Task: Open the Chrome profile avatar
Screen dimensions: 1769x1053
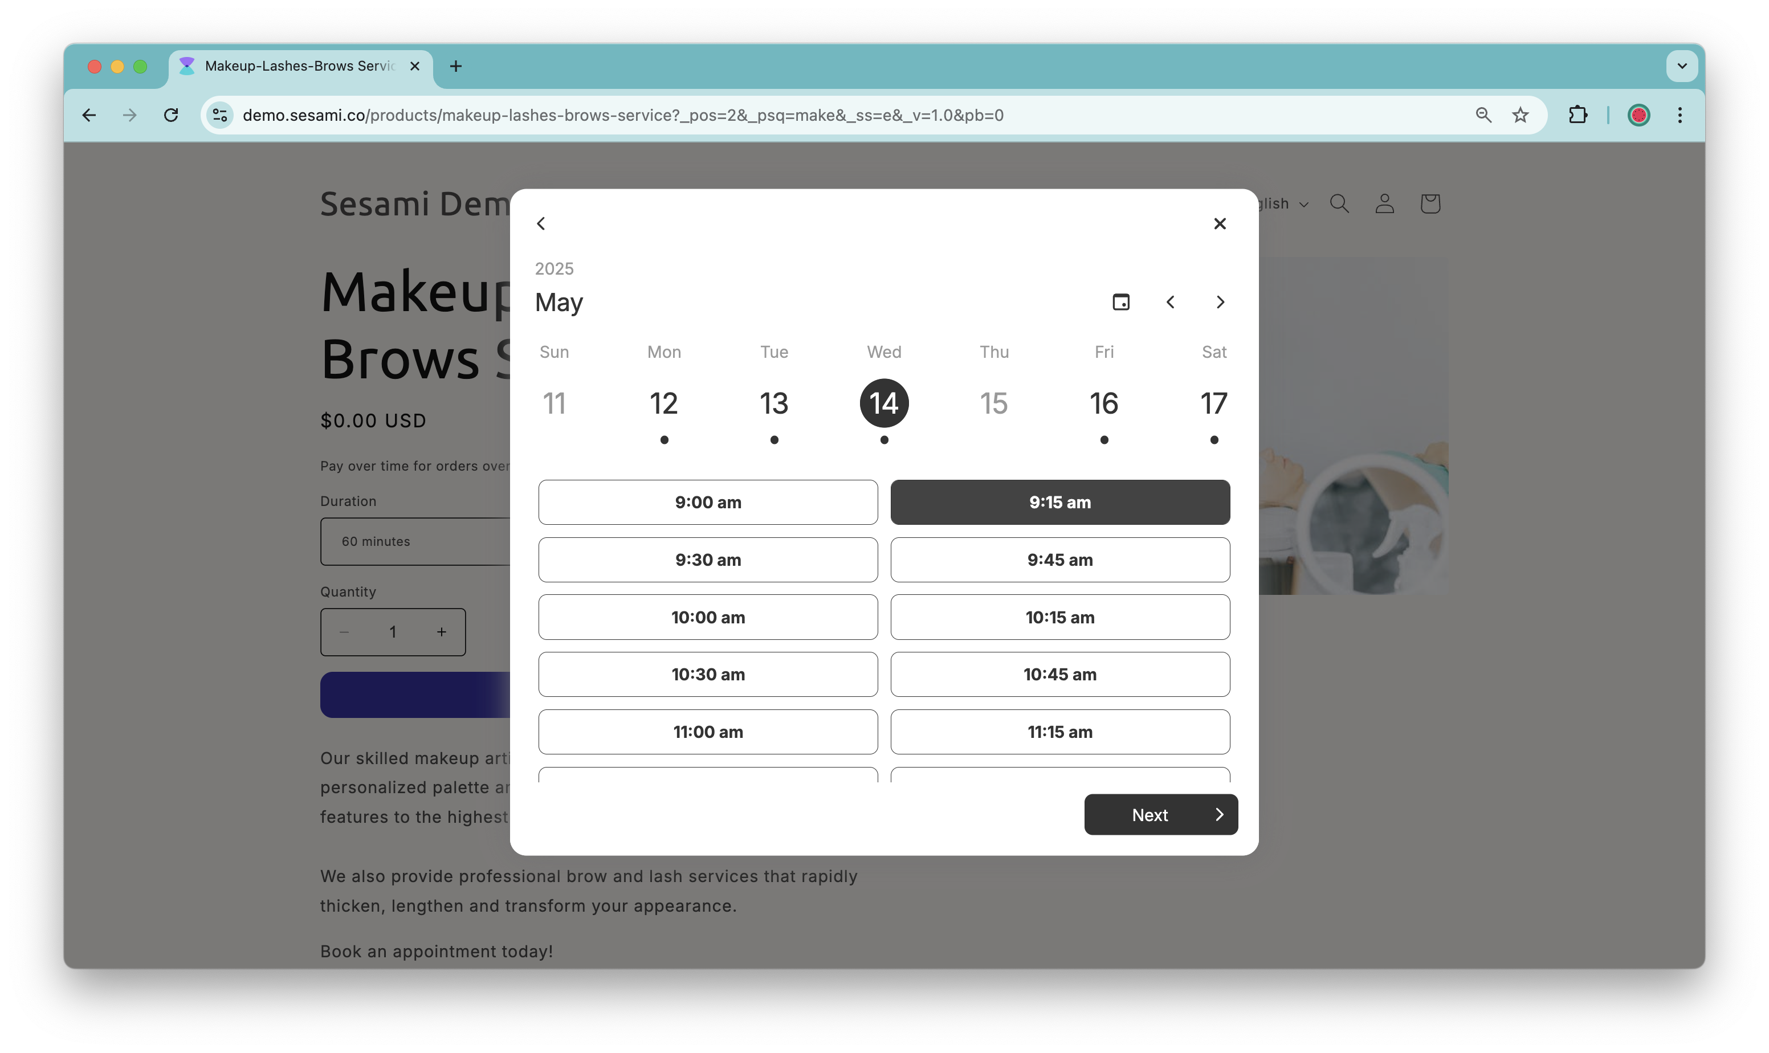Action: point(1638,115)
